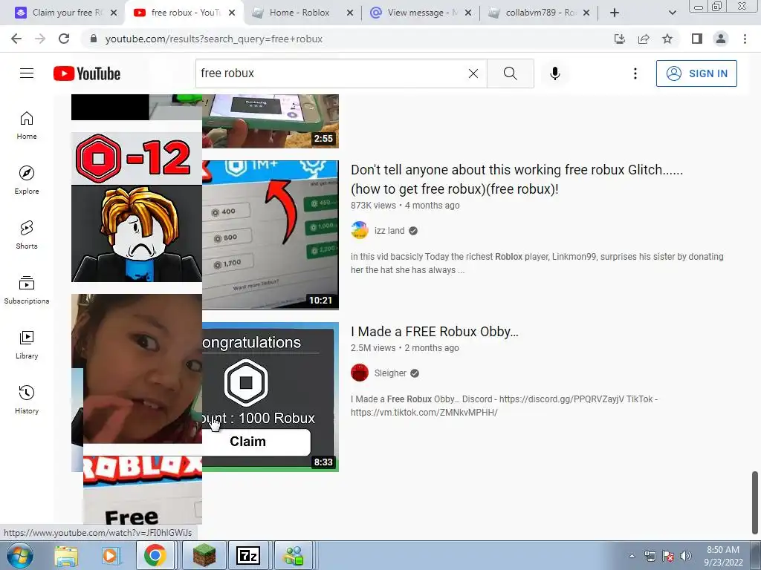Open History in YouTube sidebar
Image resolution: width=761 pixels, height=570 pixels.
27,399
